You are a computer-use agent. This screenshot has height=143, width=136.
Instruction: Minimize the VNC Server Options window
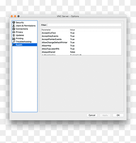15,16
